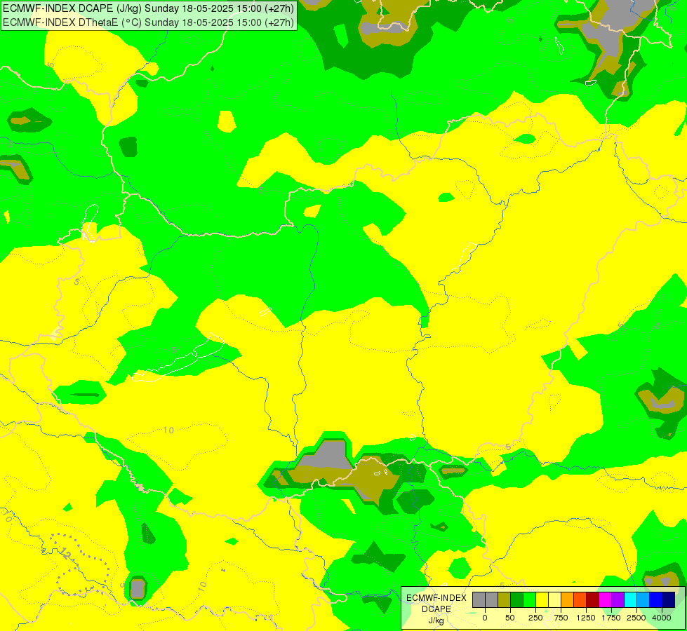Viewport: 687px width, 631px height.
Task: Click the bright green legend swatch
Action: (x=530, y=600)
